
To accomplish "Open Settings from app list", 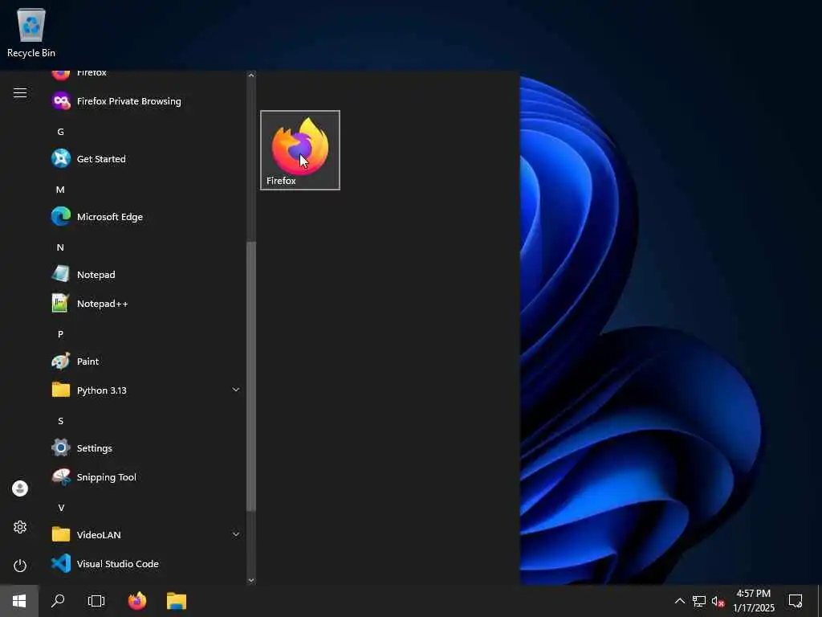I will pyautogui.click(x=144, y=448).
